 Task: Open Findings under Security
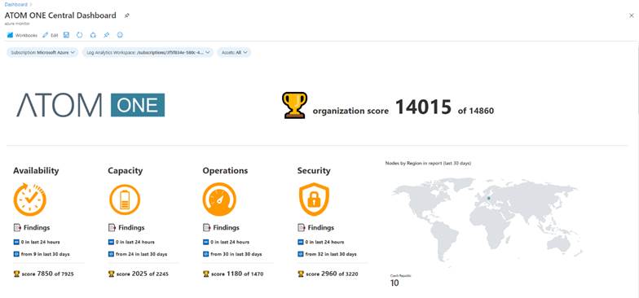(x=316, y=228)
